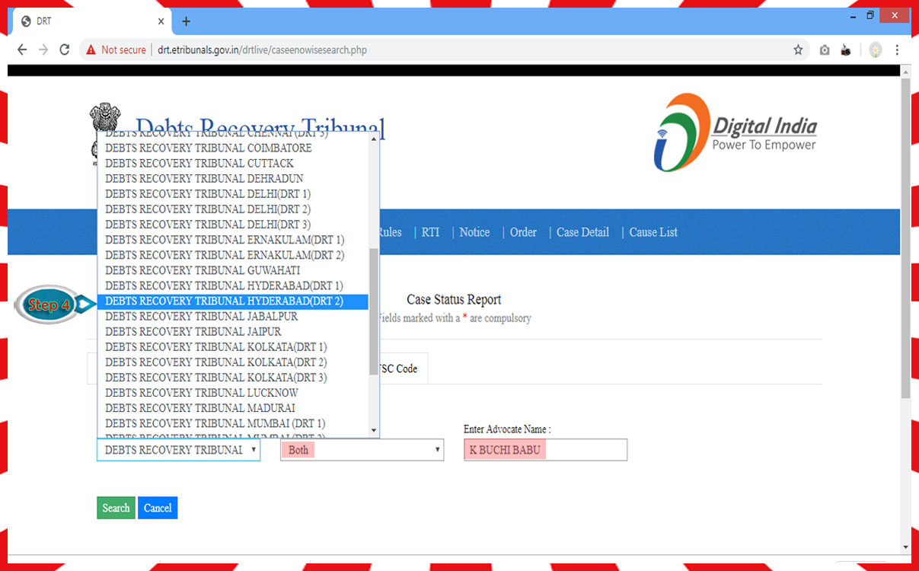
Task: Click dropdown list scroll down arrow
Action: point(373,431)
